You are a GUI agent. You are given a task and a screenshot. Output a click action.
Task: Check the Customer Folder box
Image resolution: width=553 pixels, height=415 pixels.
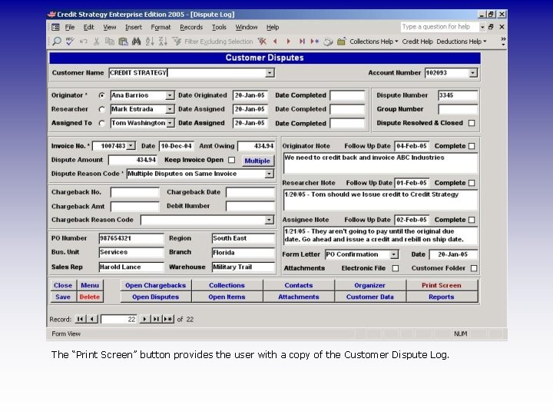pyautogui.click(x=474, y=268)
